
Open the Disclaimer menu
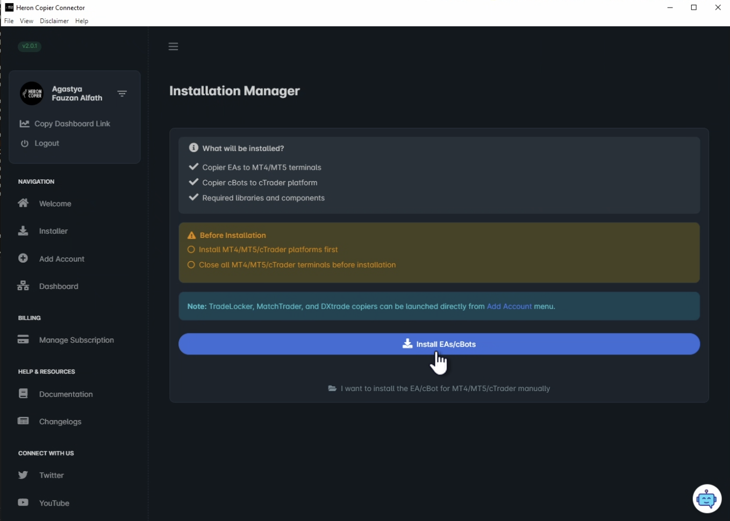coord(54,21)
